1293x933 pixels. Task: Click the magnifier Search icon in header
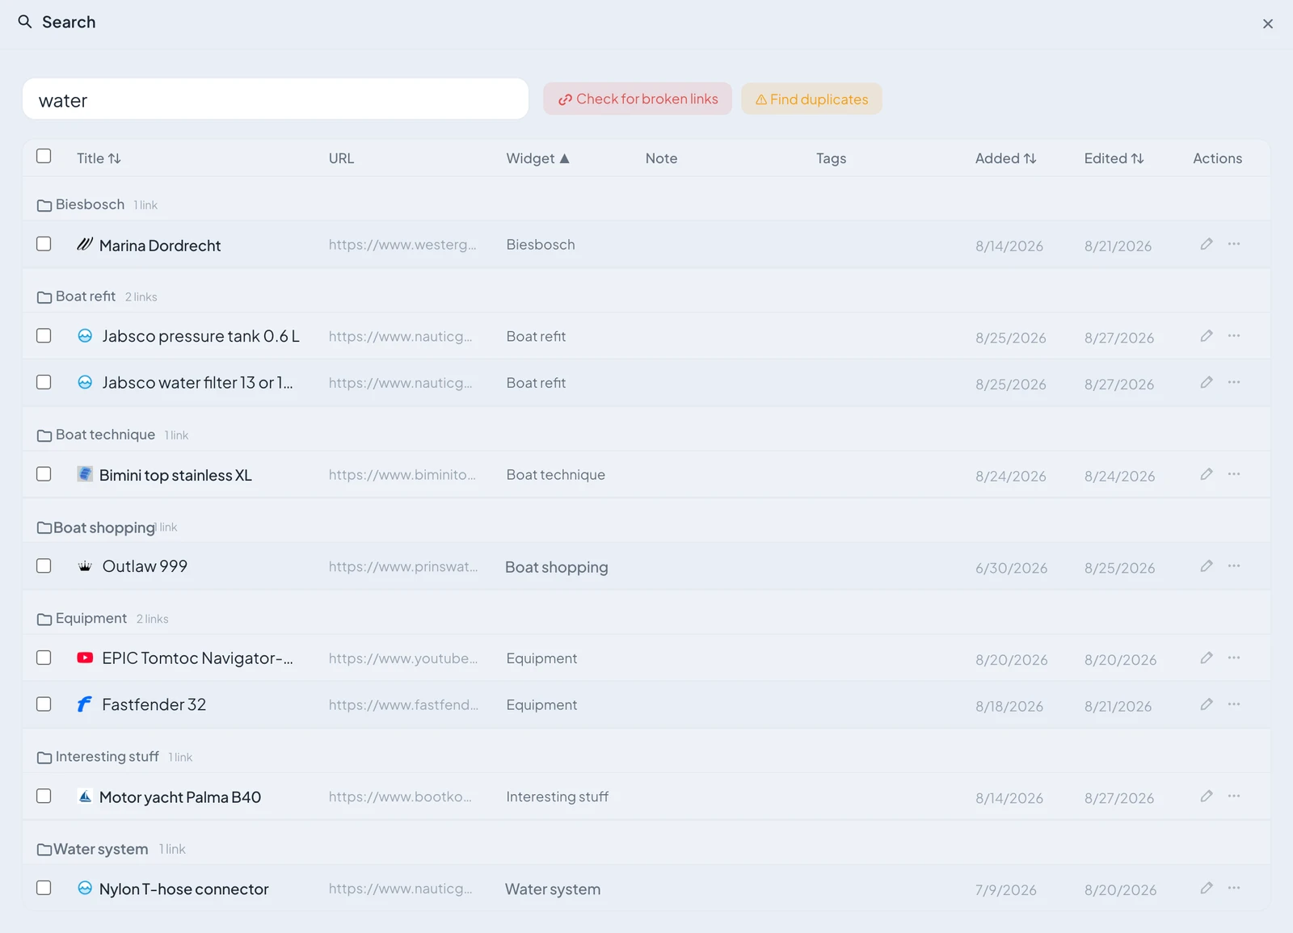coord(25,22)
